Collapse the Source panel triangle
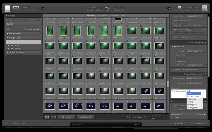This screenshot has height=132, width=212. (x=6, y=16)
